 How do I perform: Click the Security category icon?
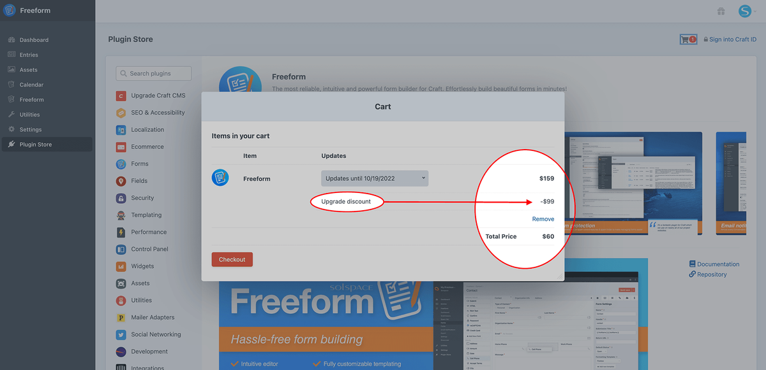coord(121,198)
